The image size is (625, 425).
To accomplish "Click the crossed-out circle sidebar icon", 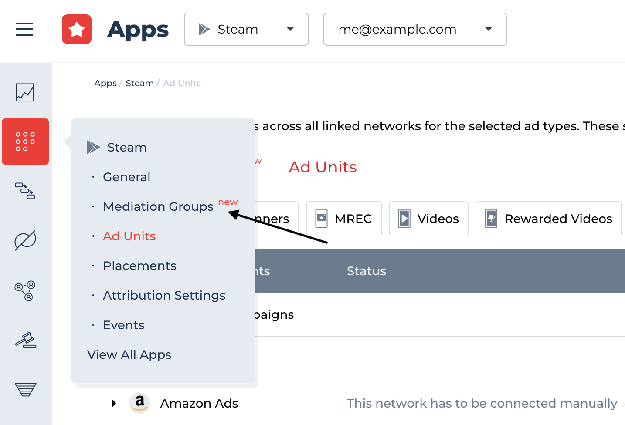I will tap(25, 240).
